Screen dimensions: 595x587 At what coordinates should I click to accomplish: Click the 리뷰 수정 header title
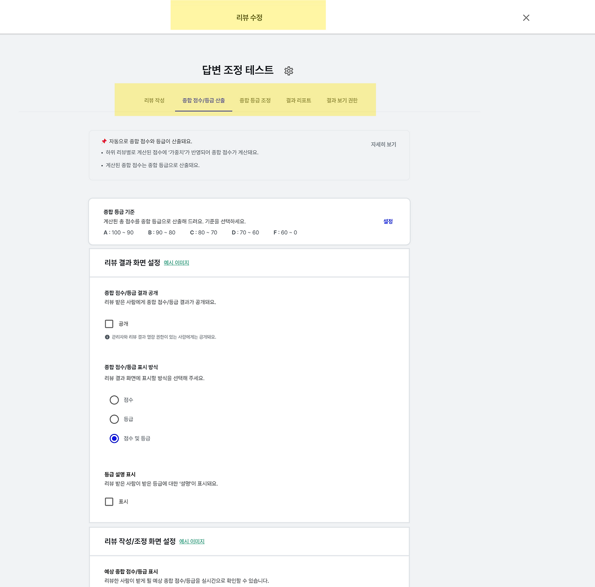click(x=250, y=17)
